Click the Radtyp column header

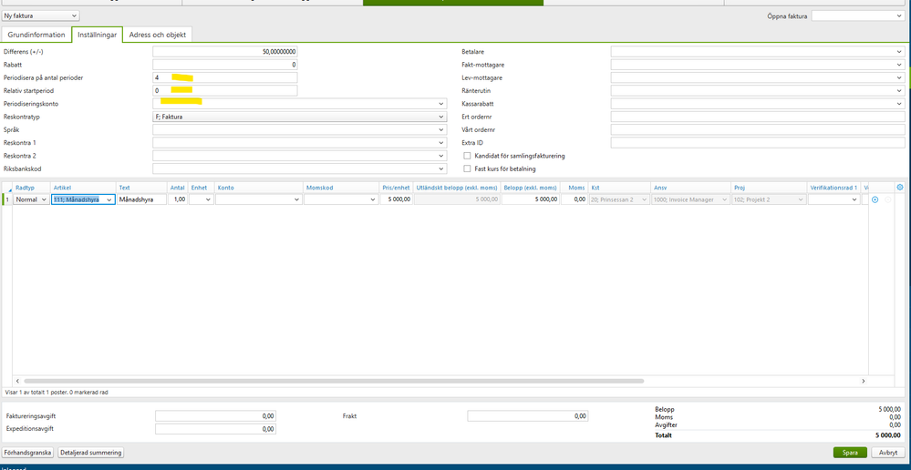[31, 188]
